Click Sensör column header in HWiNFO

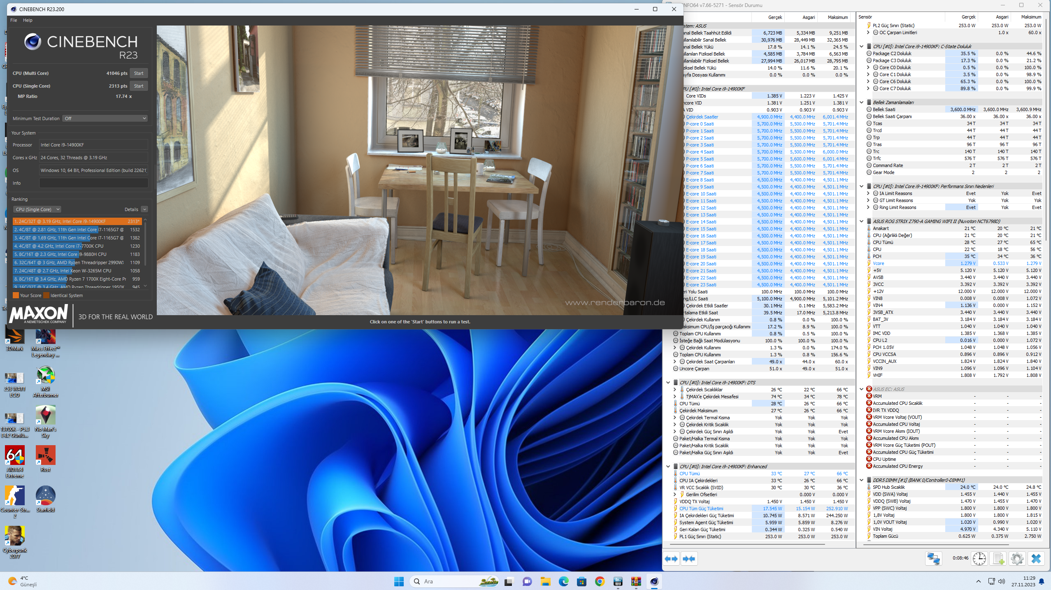coord(901,17)
